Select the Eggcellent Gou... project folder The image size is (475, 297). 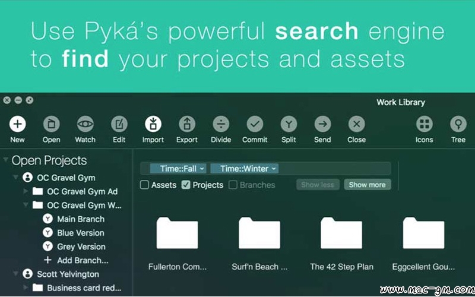tap(423, 233)
